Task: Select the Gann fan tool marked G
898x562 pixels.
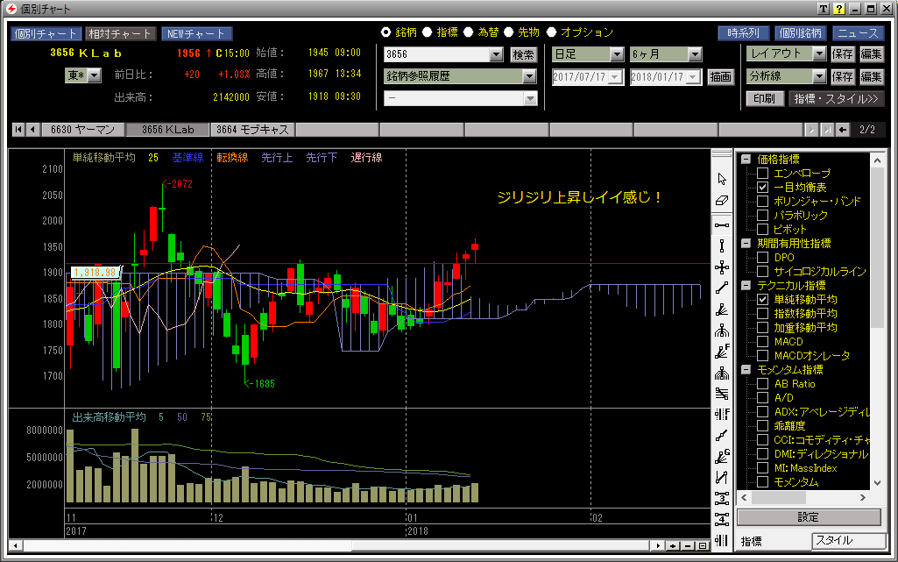Action: [722, 457]
